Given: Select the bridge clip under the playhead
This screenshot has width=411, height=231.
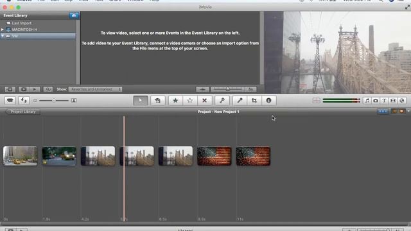Looking at the screenshot, I should click(137, 156).
